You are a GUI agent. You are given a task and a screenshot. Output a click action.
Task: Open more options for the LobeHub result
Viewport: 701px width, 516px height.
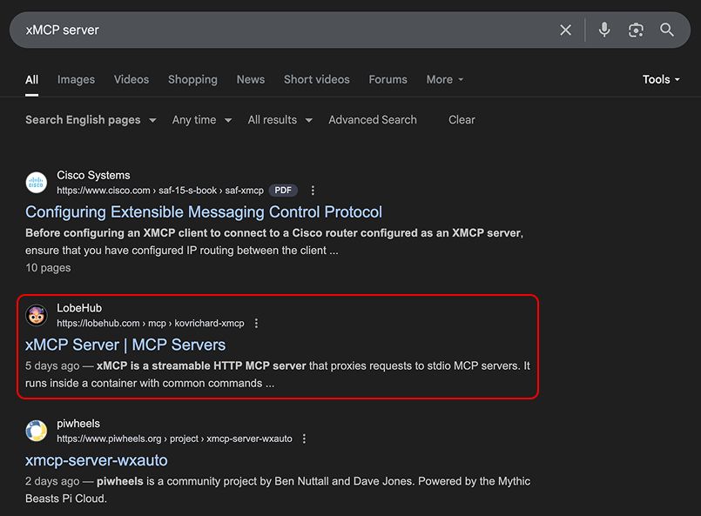click(x=256, y=323)
